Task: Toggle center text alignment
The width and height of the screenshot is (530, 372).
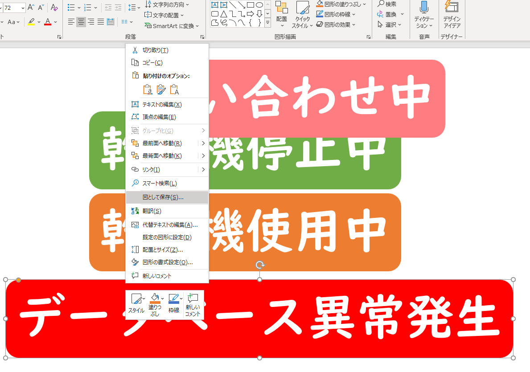Action: (81, 22)
